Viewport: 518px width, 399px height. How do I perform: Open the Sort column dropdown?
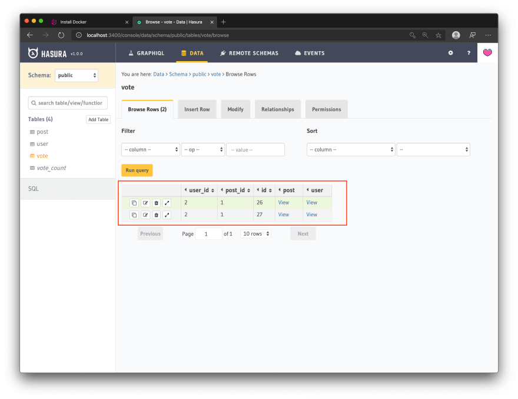(x=351, y=149)
